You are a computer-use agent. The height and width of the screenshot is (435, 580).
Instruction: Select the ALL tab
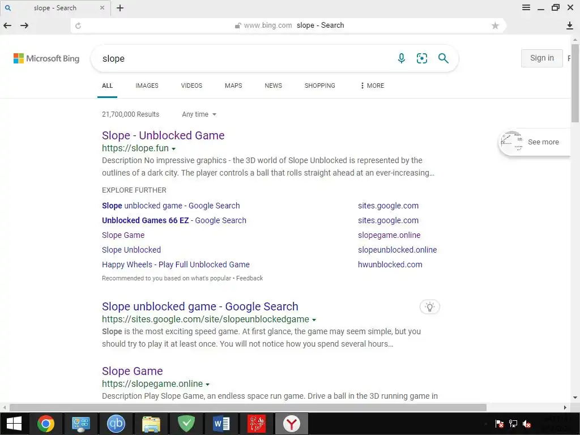(x=107, y=86)
